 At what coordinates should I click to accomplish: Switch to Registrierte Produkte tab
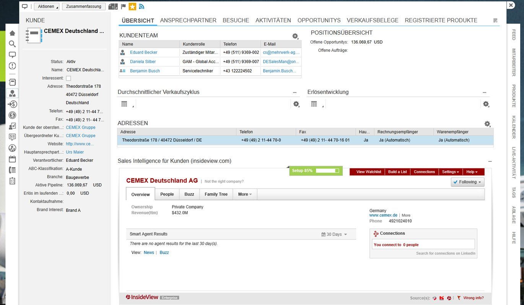pyautogui.click(x=441, y=20)
